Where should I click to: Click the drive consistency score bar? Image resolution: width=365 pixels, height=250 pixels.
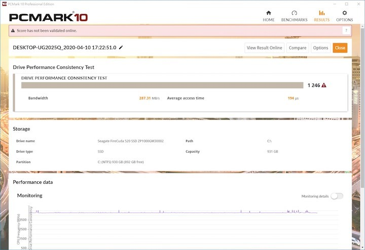coord(162,85)
